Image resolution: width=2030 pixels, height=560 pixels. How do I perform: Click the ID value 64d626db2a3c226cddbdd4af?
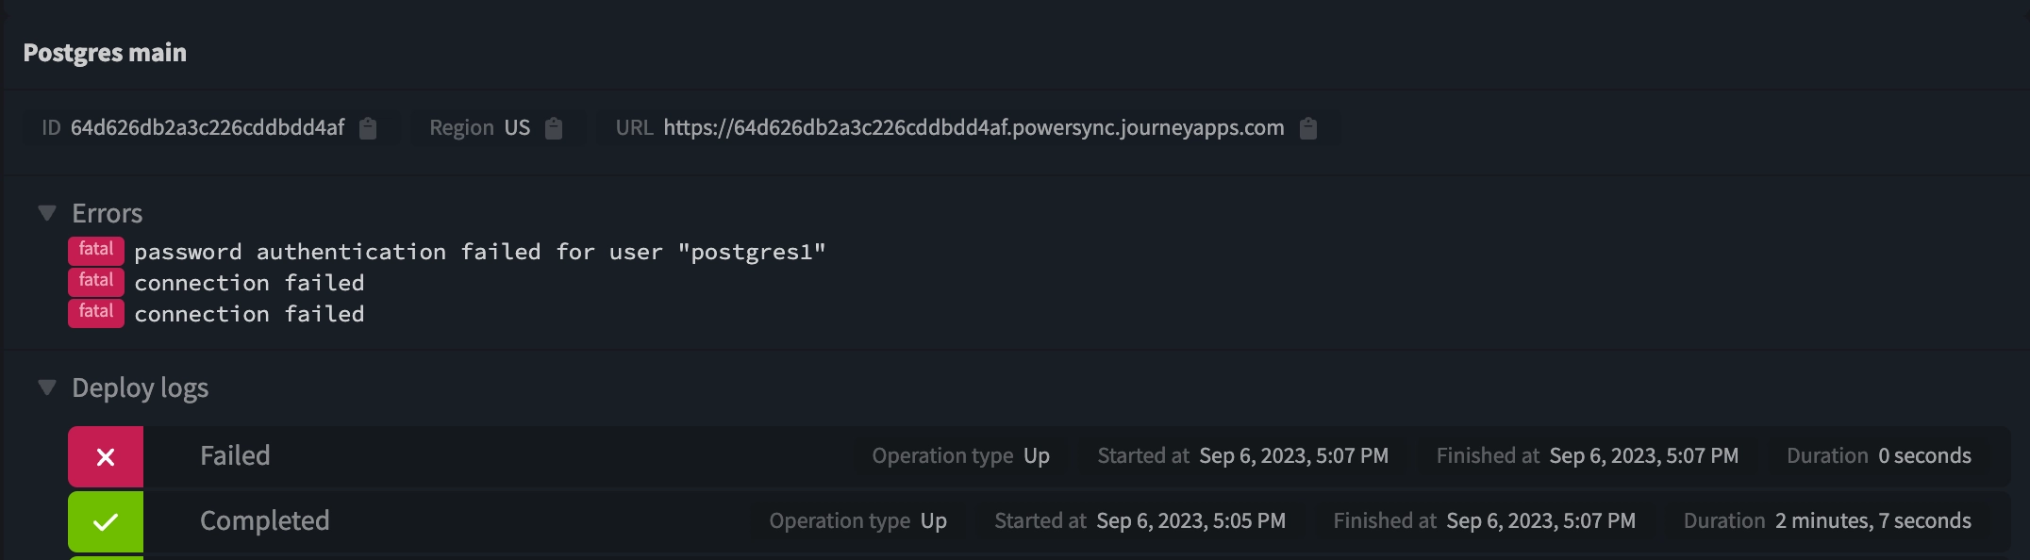(x=208, y=128)
